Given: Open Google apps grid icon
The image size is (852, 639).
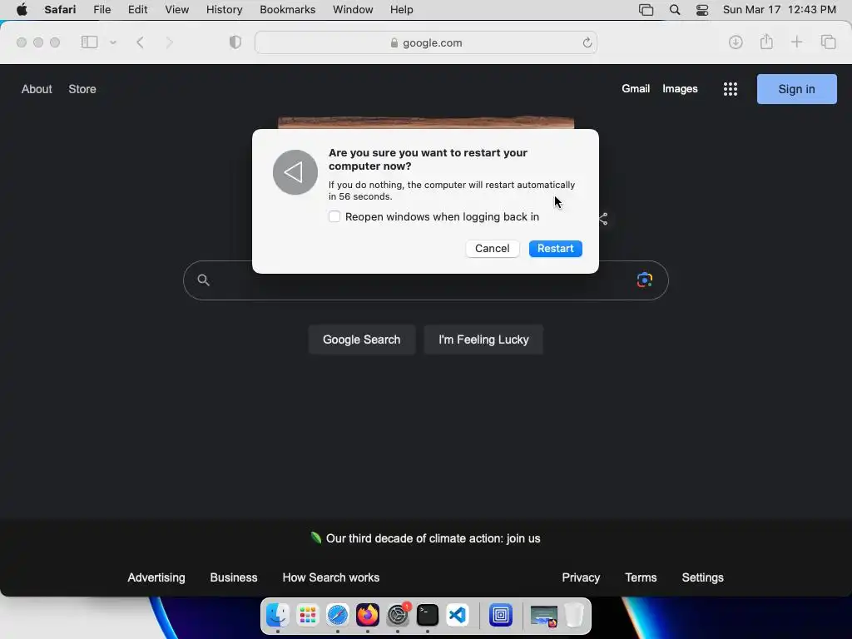Looking at the screenshot, I should [731, 89].
